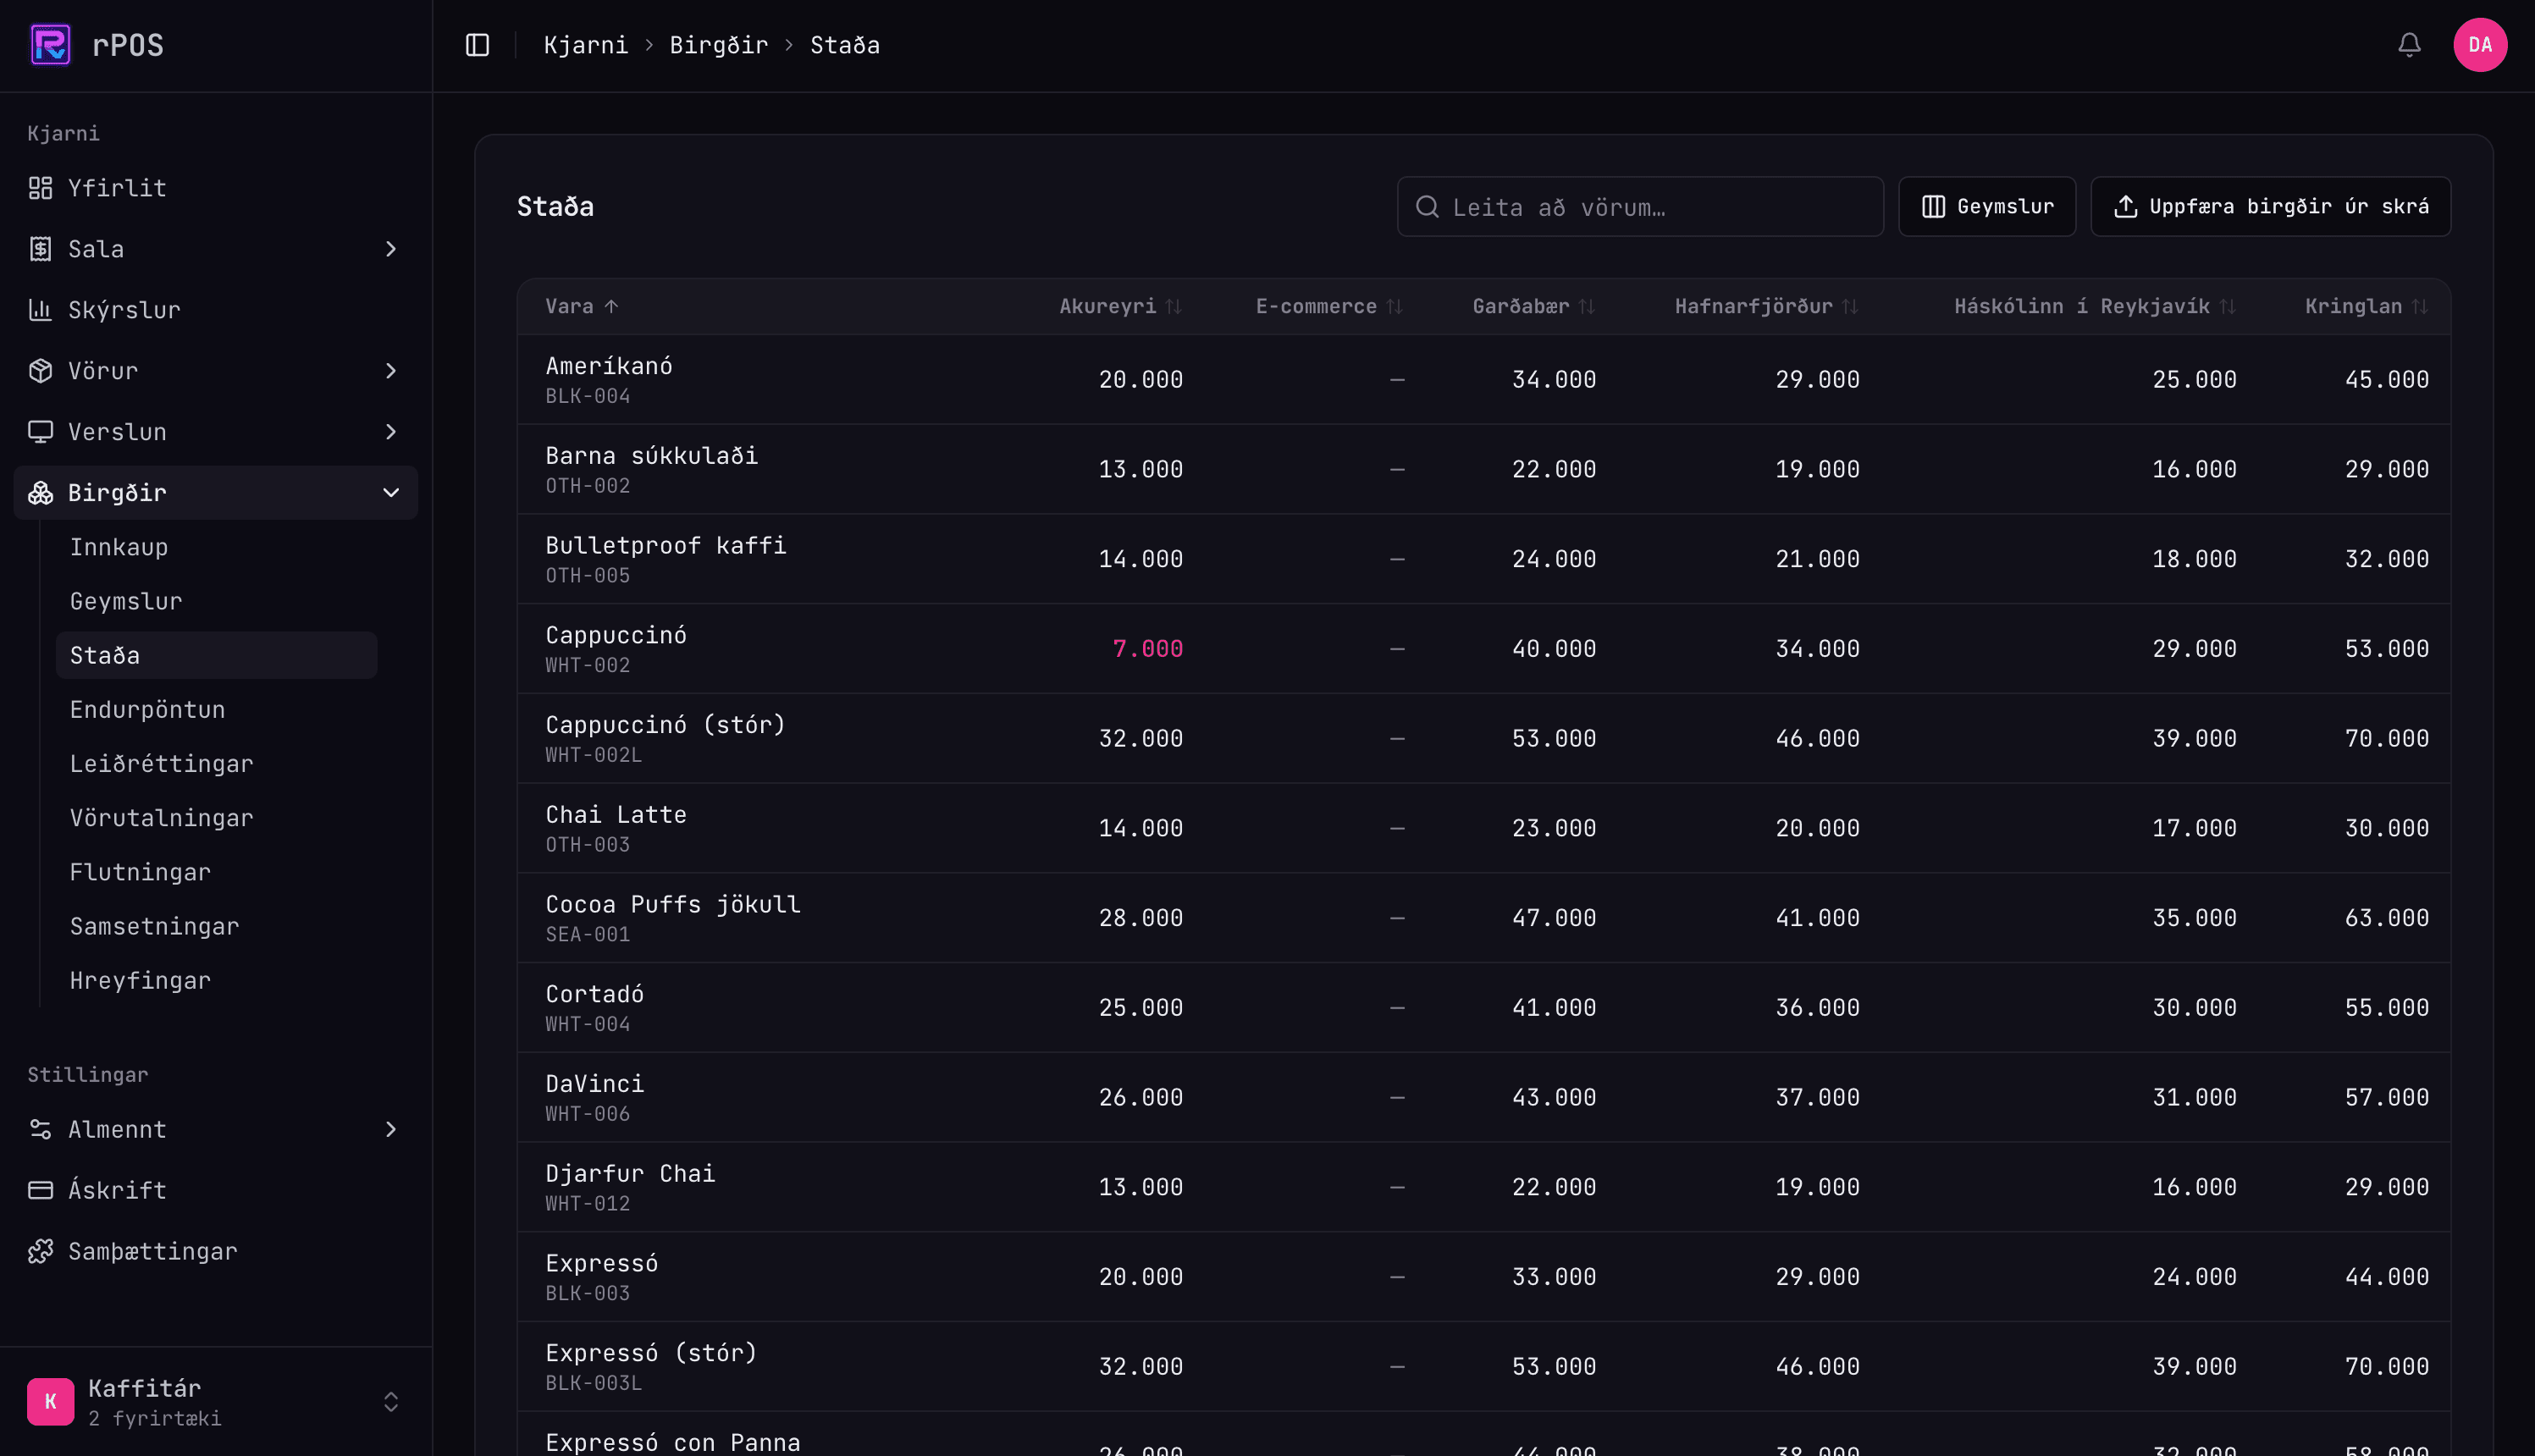The width and height of the screenshot is (2535, 1456).
Task: Toggle the sidebar panel icon
Action: (477, 45)
